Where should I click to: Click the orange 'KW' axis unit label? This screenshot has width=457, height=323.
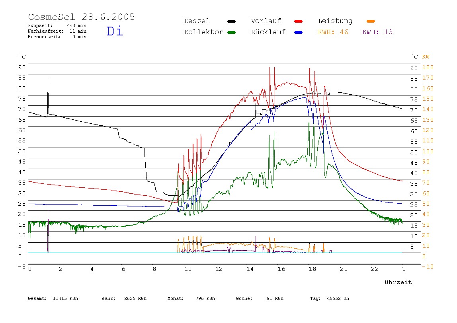[426, 57]
